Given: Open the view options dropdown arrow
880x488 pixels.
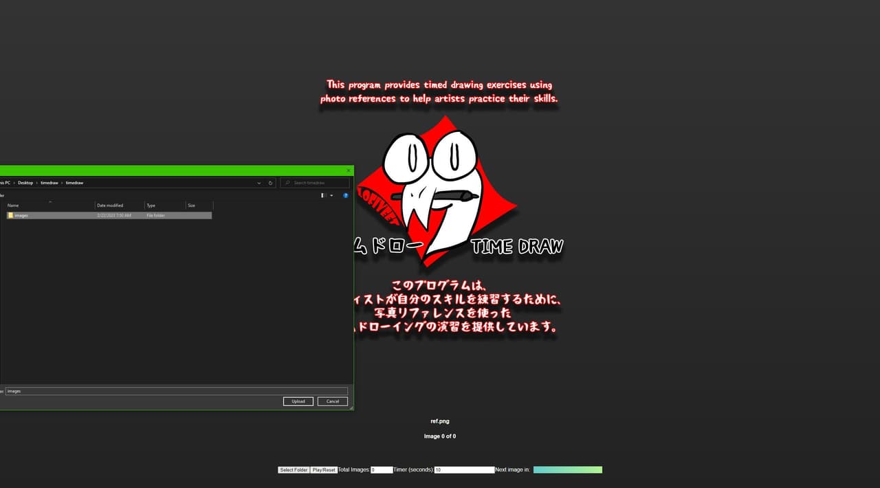Looking at the screenshot, I should (x=331, y=196).
